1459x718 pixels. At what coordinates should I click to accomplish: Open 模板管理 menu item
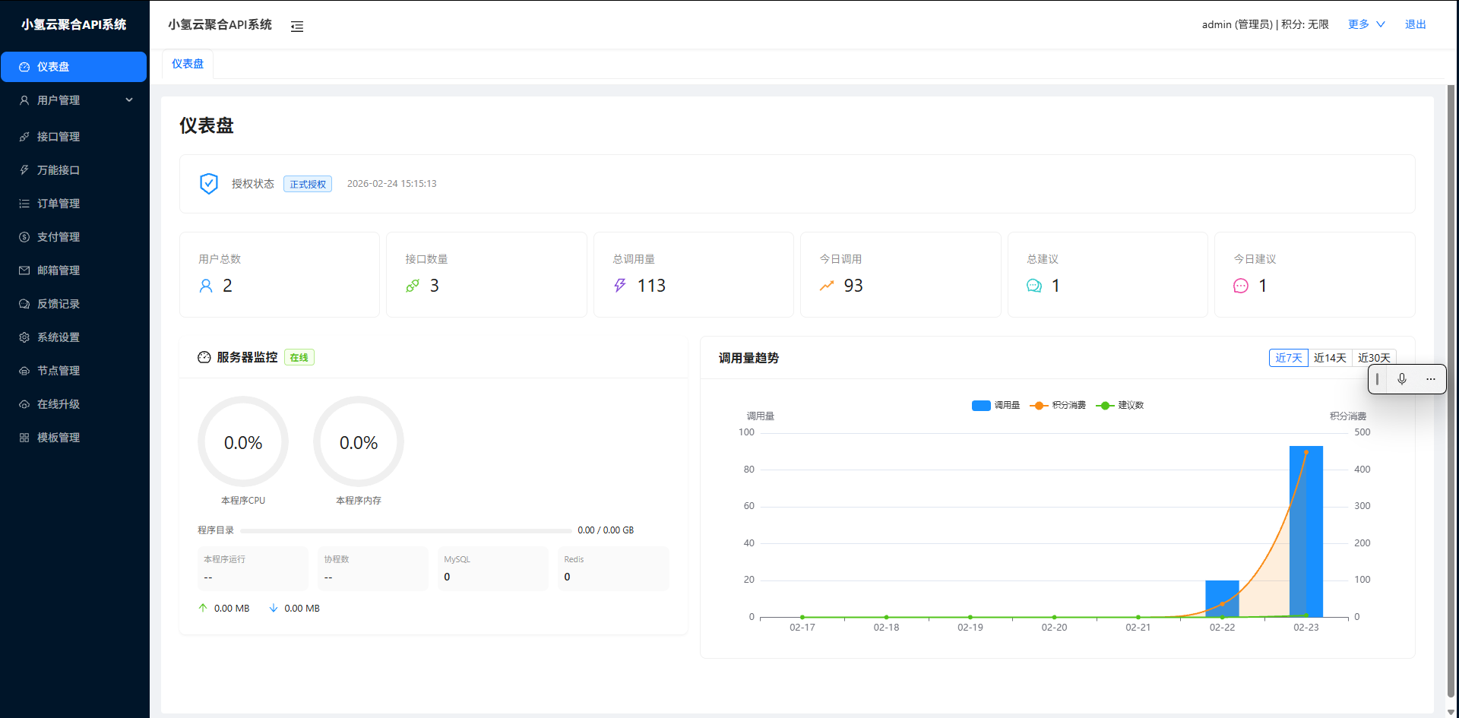pos(59,437)
